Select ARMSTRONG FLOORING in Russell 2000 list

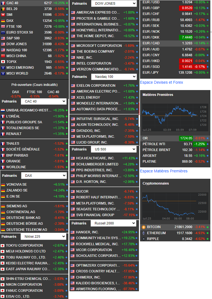point(104,289)
